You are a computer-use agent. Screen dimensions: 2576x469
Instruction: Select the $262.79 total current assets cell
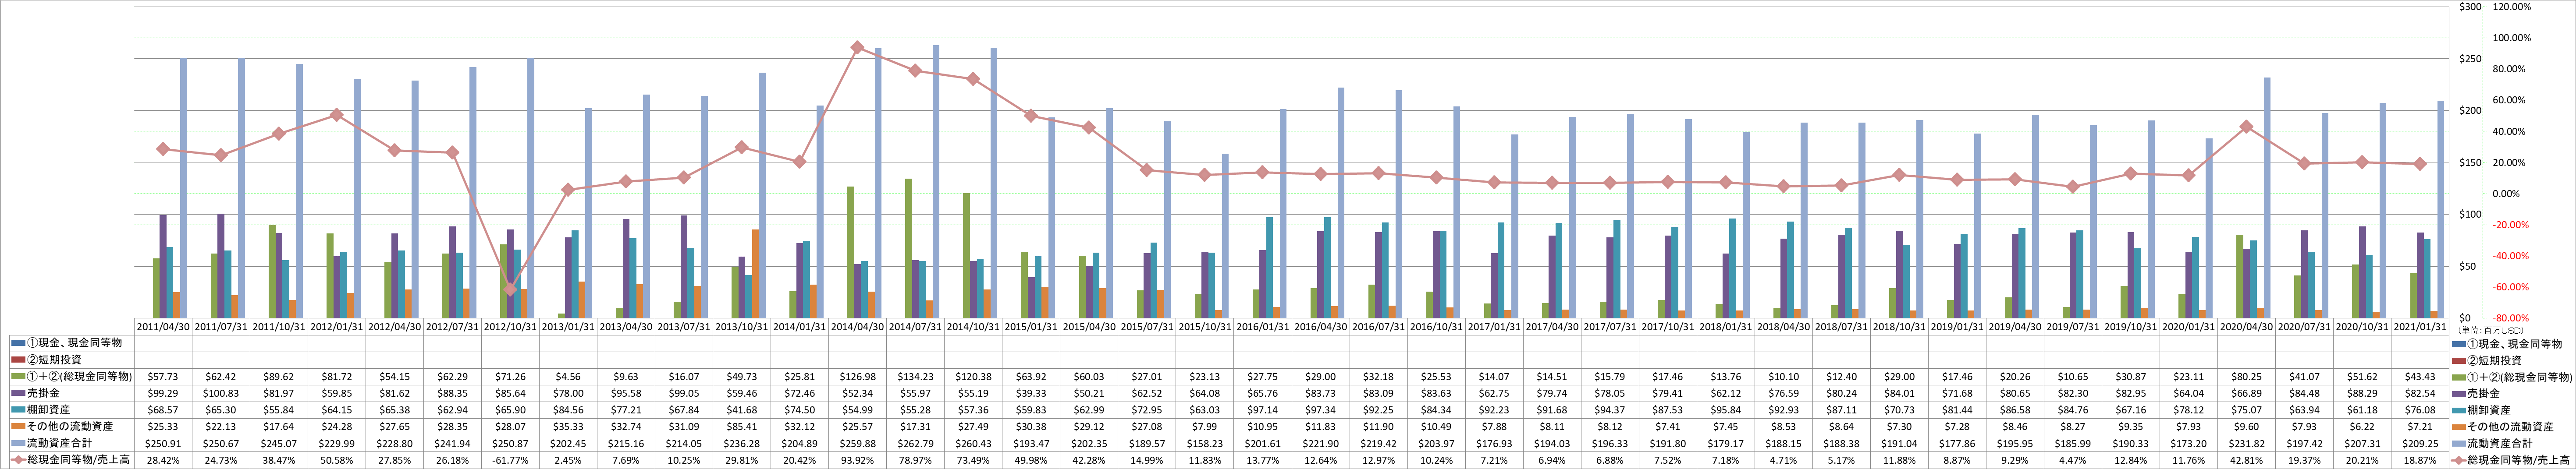coord(915,444)
